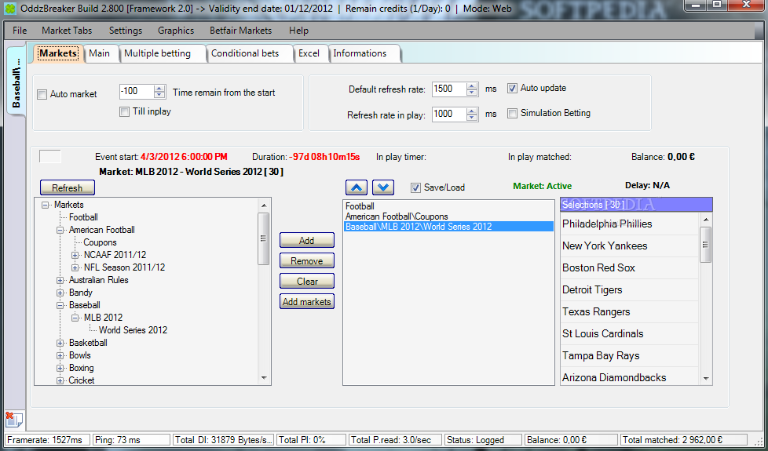
Task: Click the markets tree up scroll arrow
Action: coord(264,205)
